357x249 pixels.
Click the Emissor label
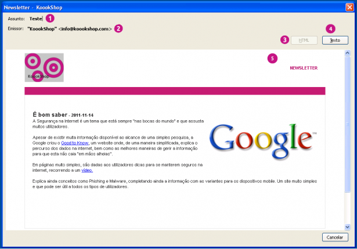tap(16, 28)
